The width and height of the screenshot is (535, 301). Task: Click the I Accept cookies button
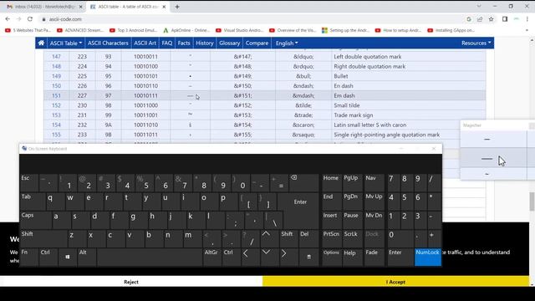coord(395,282)
